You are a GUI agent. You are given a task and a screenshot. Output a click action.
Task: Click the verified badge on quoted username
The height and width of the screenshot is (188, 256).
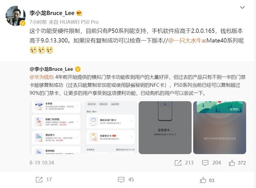(x=78, y=69)
